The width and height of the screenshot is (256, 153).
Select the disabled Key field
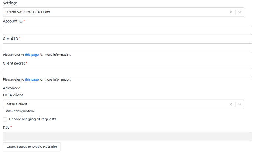(x=128, y=137)
